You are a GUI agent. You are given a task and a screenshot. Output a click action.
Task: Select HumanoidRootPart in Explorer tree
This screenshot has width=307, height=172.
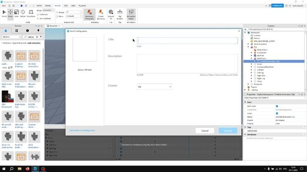tap(265, 67)
